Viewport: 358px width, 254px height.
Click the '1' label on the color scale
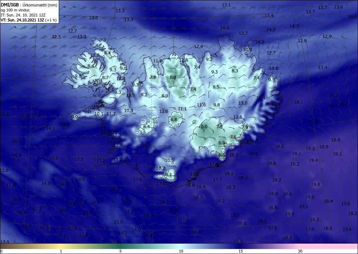coord(61,251)
